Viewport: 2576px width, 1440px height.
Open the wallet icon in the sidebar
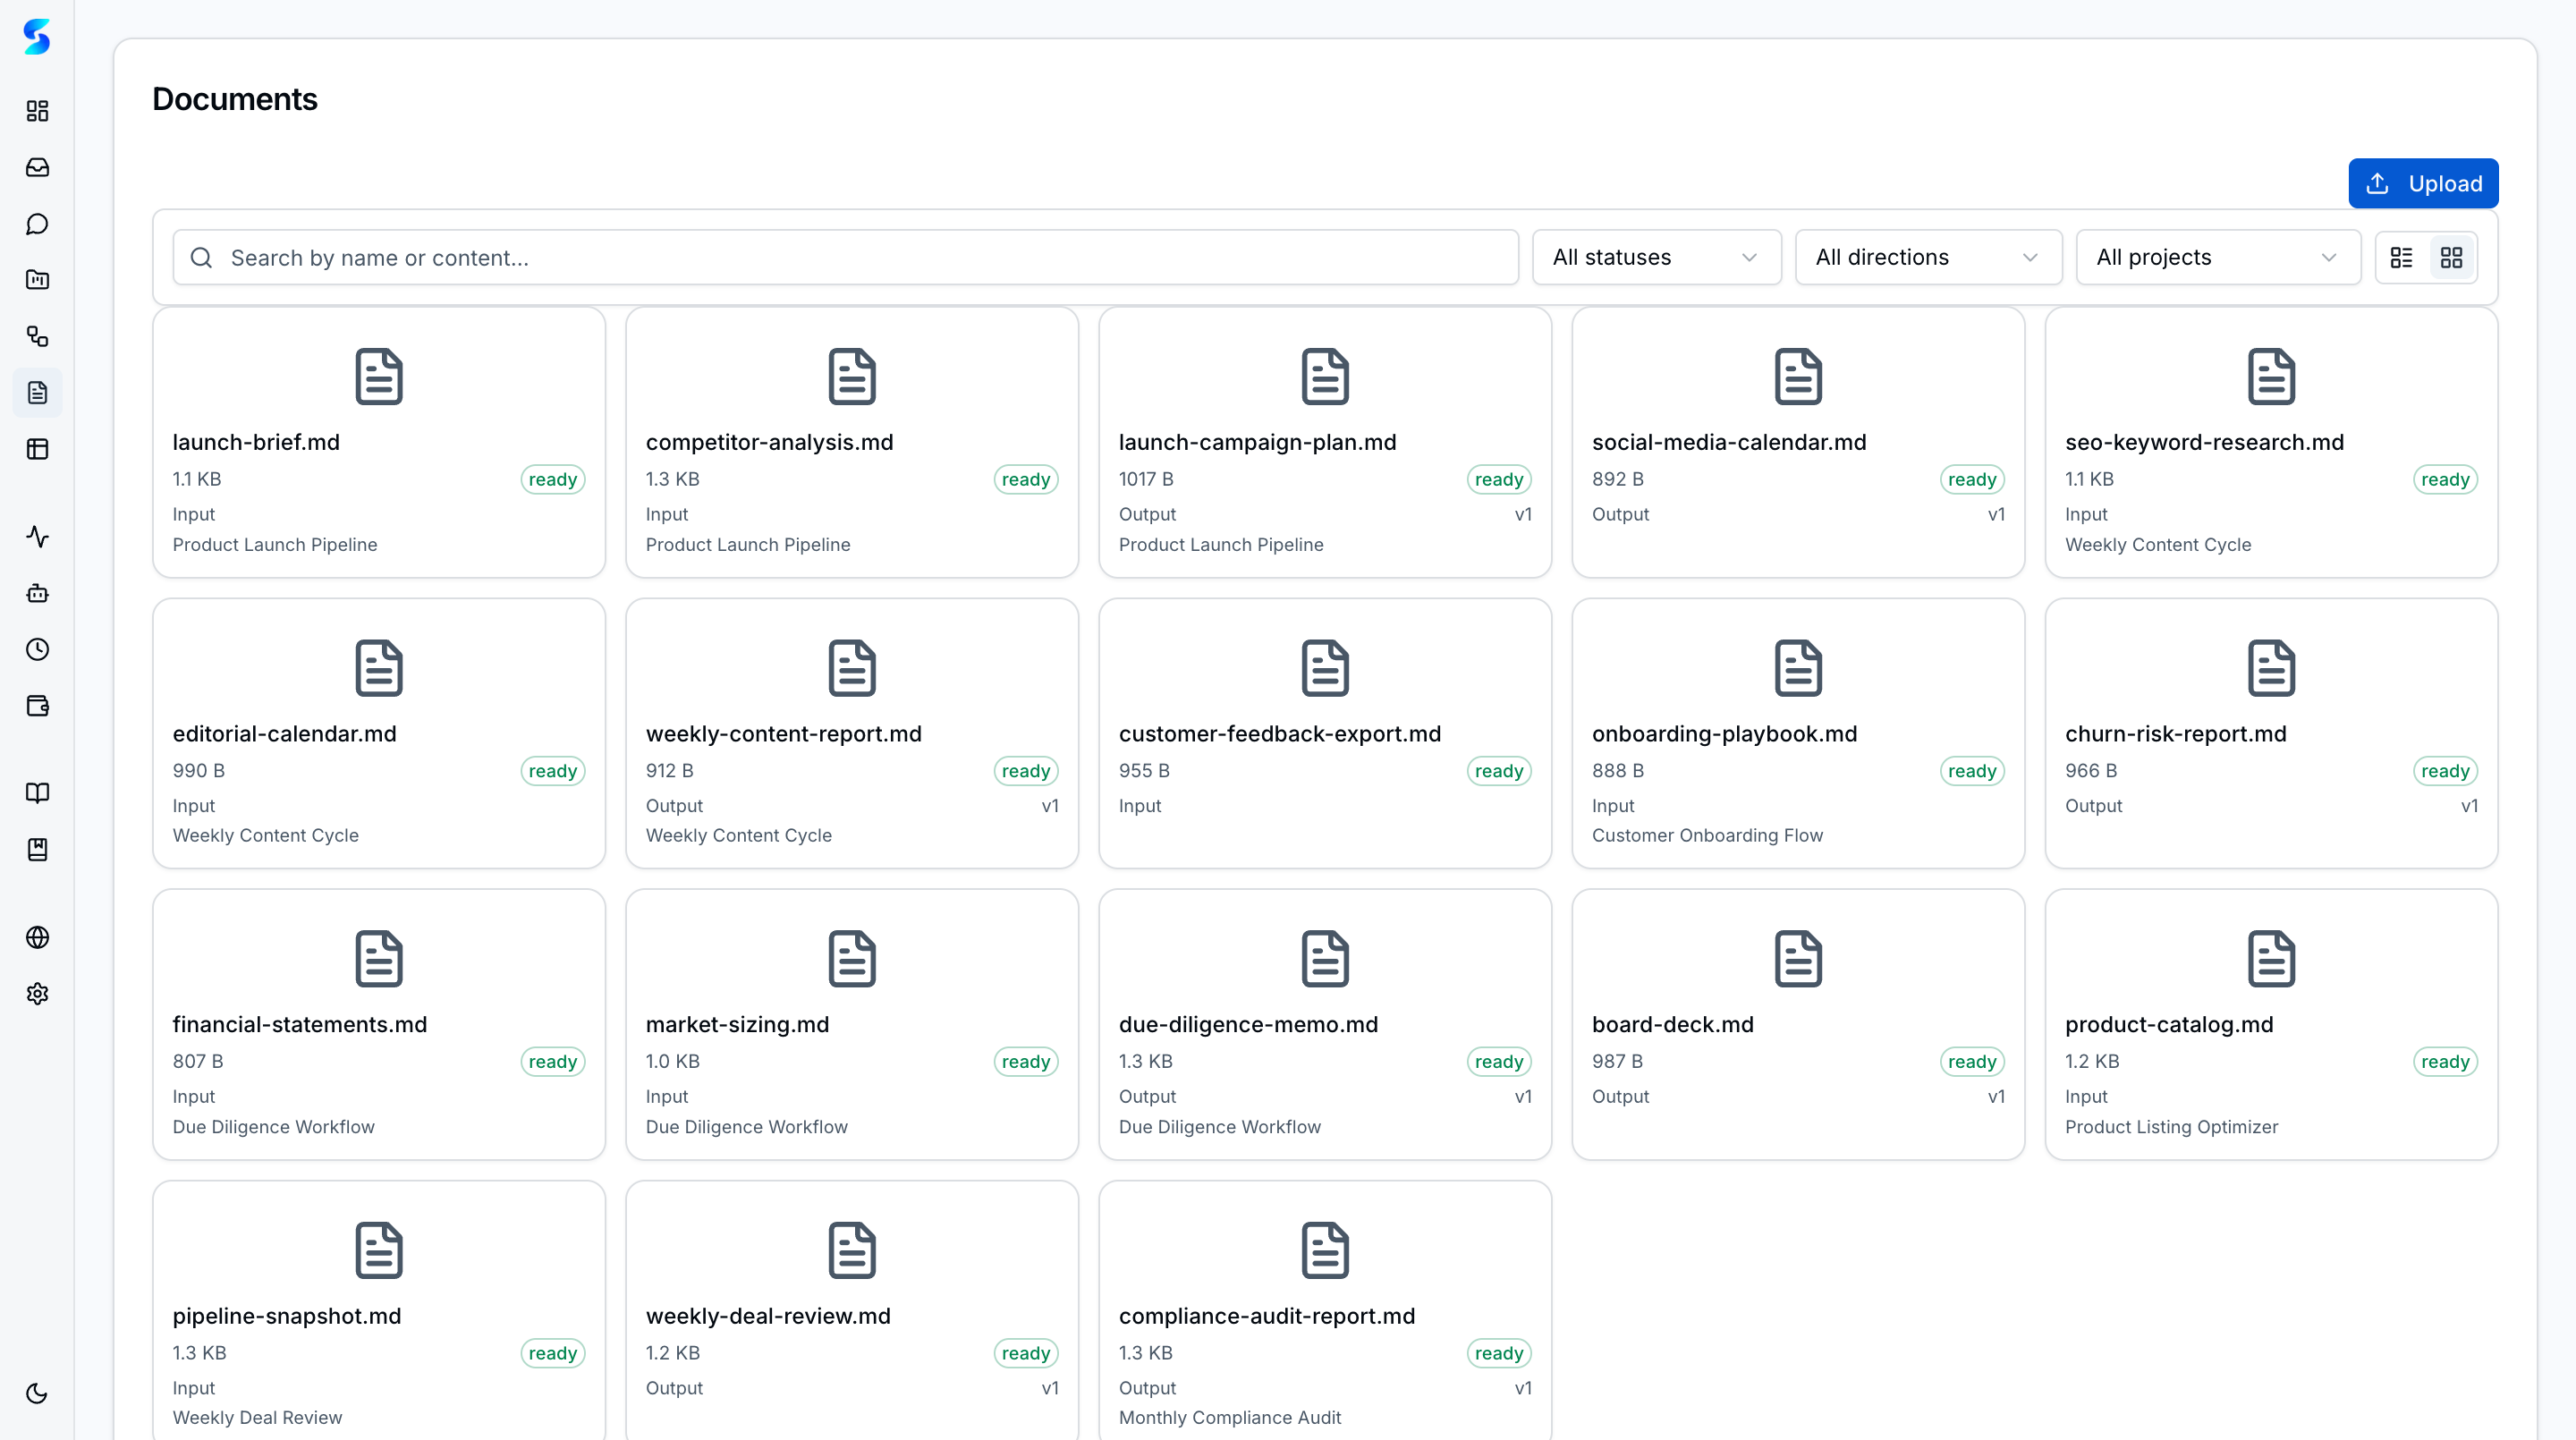(x=37, y=705)
